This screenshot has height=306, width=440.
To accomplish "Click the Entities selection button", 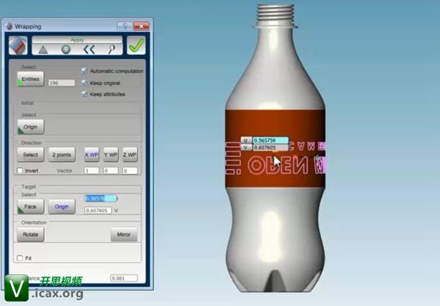I will (30, 79).
